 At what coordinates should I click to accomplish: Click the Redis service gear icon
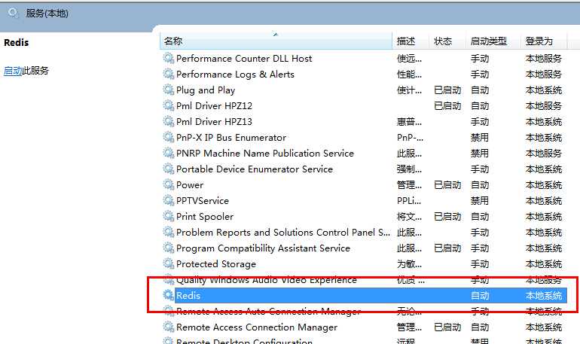point(168,295)
